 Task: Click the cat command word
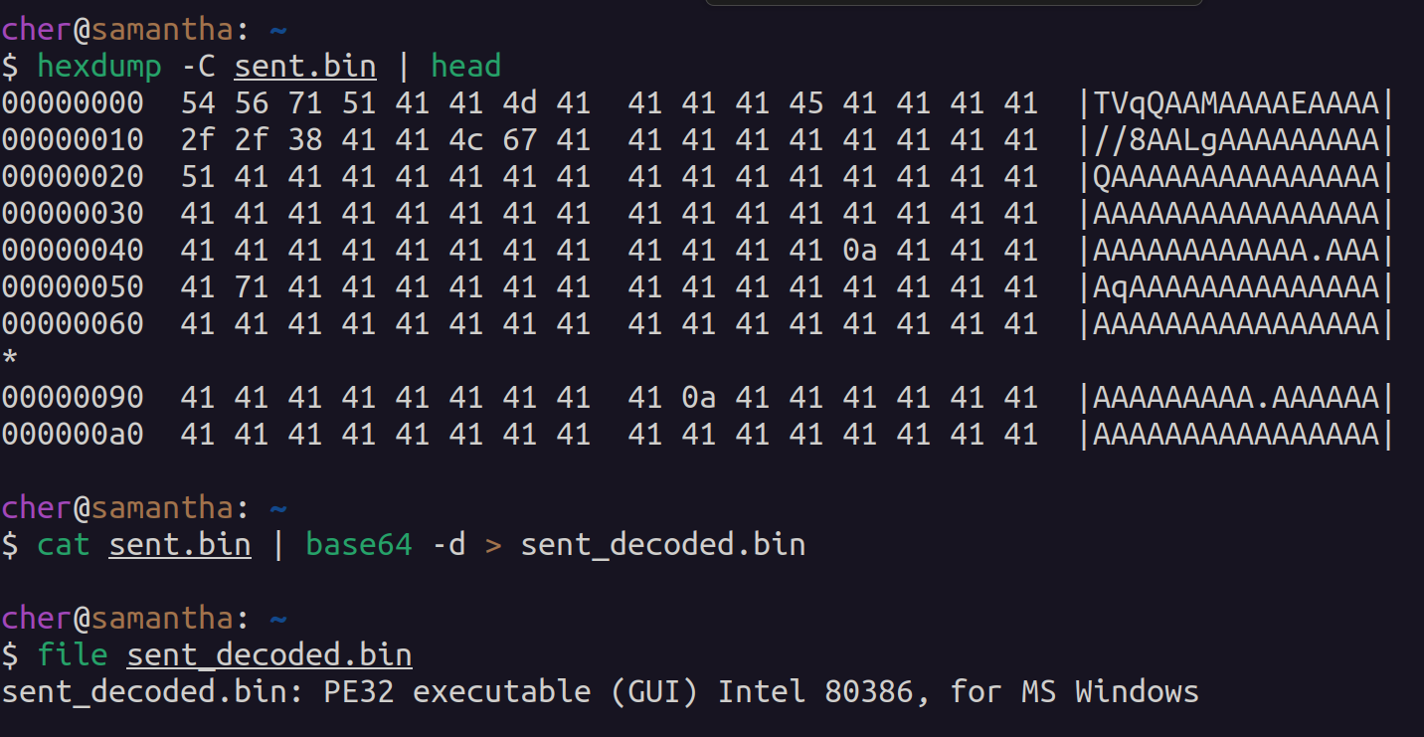pos(64,545)
